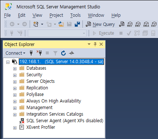Viewport: 158px width, 139px height.
Task: Open the Window menu
Action: coord(96,15)
